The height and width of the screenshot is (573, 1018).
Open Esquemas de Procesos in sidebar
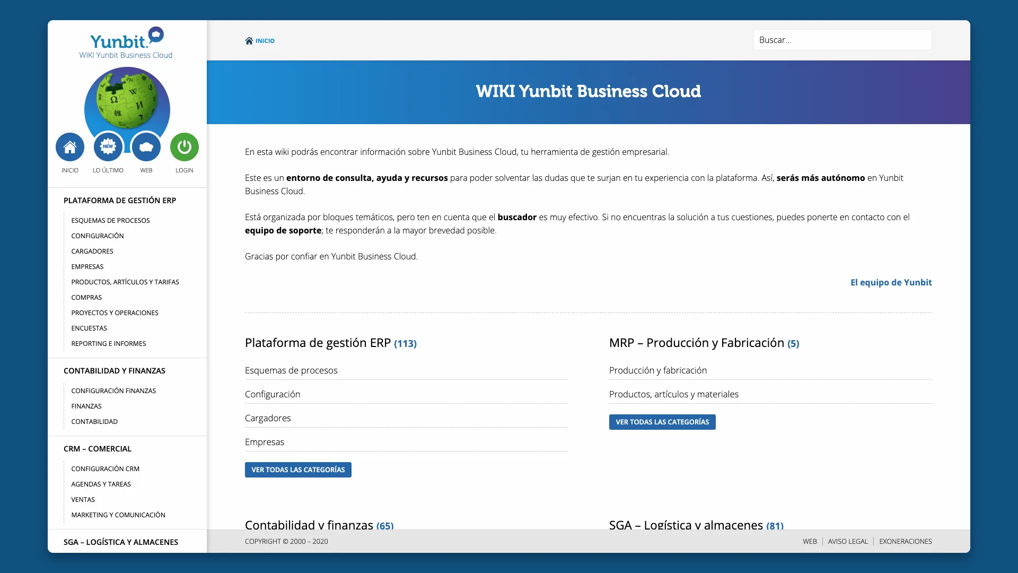click(110, 220)
